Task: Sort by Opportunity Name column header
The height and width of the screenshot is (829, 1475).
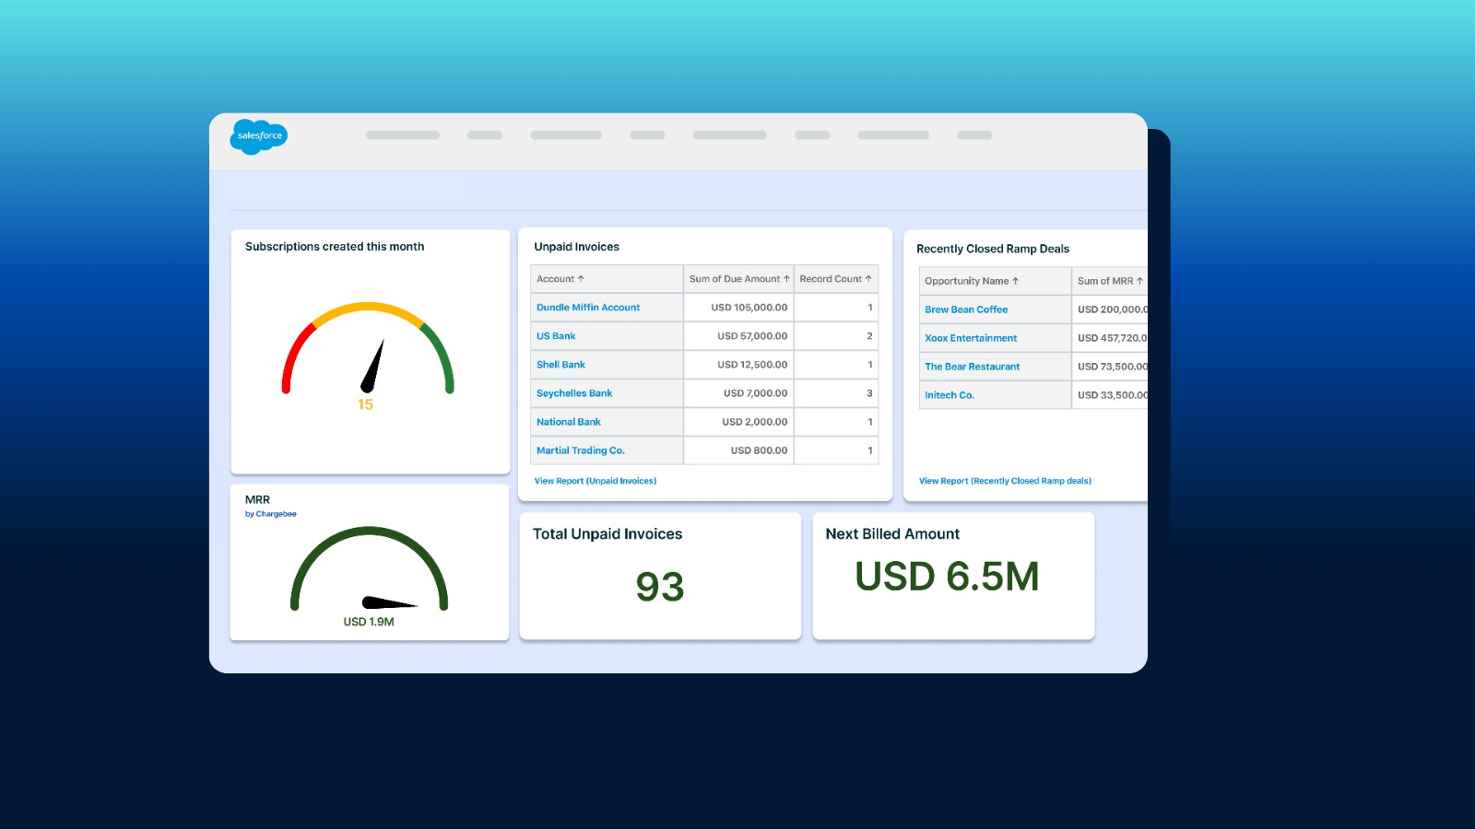Action: click(x=972, y=281)
